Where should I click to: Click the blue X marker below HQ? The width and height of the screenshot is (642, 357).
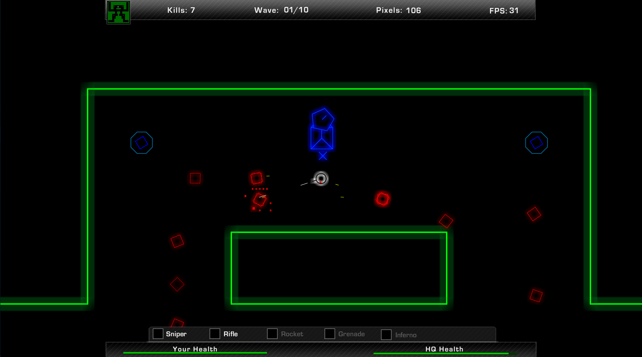tap(323, 156)
